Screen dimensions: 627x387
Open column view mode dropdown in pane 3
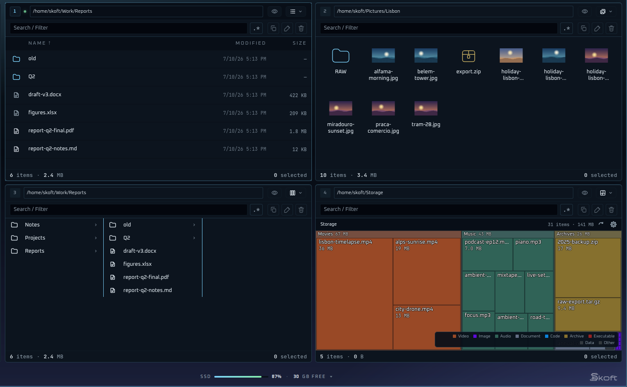tap(296, 193)
